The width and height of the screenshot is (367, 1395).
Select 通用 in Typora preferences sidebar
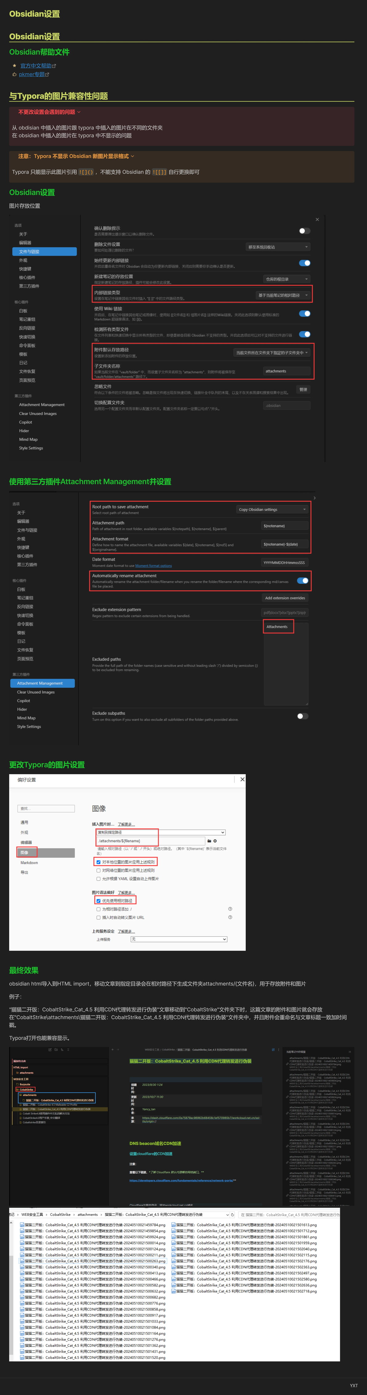pyautogui.click(x=24, y=823)
